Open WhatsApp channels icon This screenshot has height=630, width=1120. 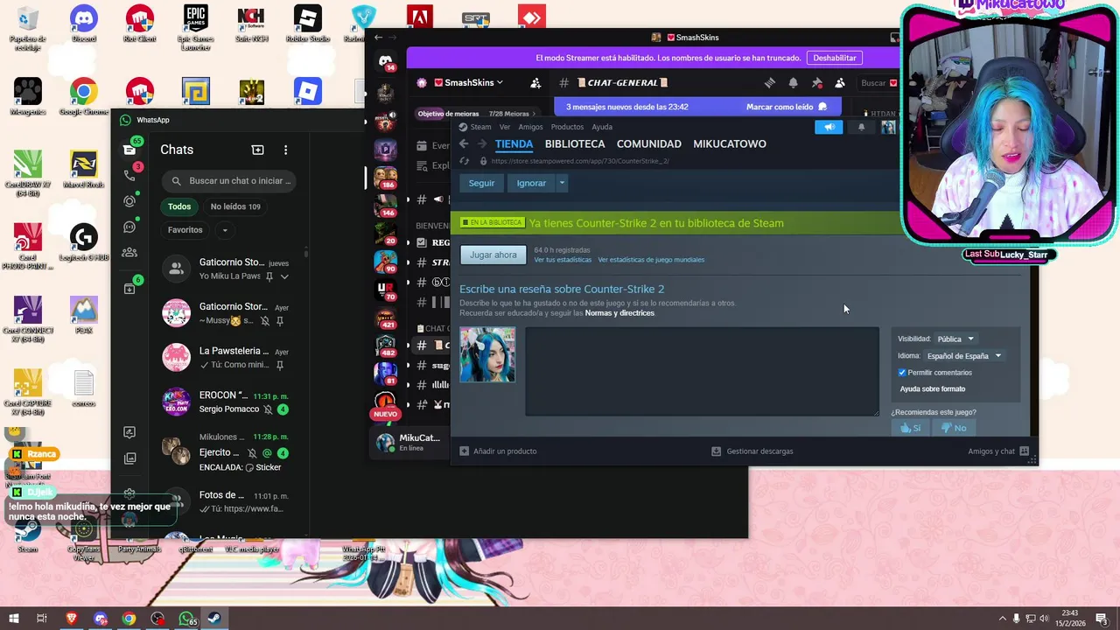tap(129, 227)
